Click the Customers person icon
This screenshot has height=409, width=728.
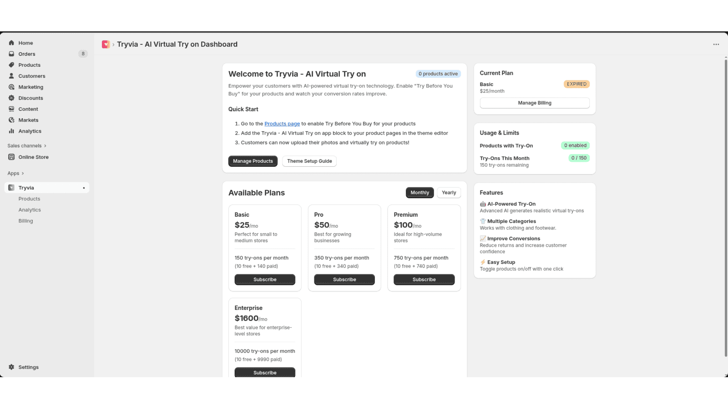pos(11,76)
